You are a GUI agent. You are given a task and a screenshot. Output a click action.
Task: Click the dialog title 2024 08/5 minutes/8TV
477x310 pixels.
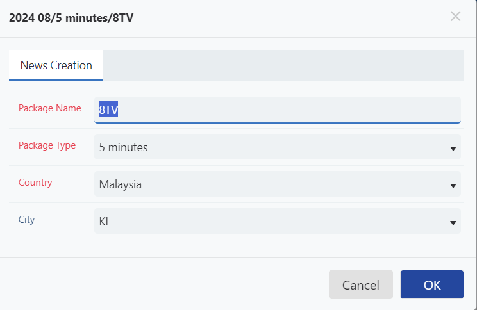pyautogui.click(x=71, y=18)
